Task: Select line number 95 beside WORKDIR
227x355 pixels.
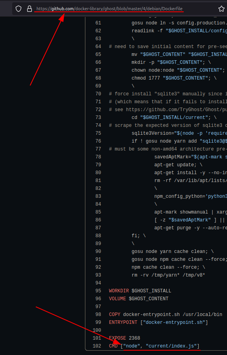Action: pyautogui.click(x=98, y=291)
